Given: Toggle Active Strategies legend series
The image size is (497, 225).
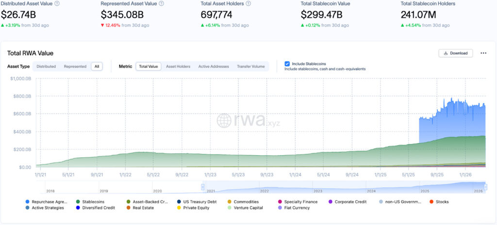Looking at the screenshot, I should (x=45, y=208).
